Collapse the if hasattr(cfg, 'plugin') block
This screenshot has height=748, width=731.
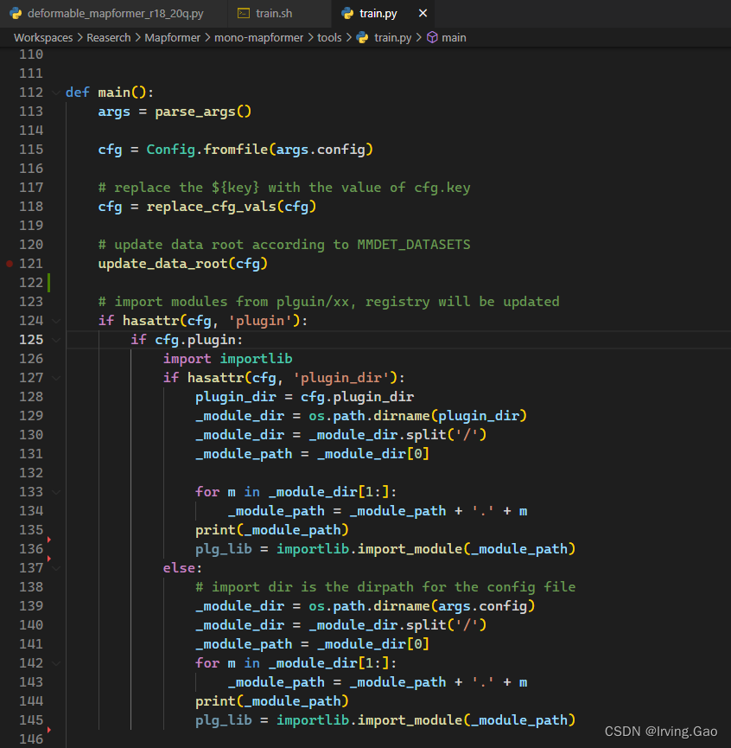click(x=55, y=320)
